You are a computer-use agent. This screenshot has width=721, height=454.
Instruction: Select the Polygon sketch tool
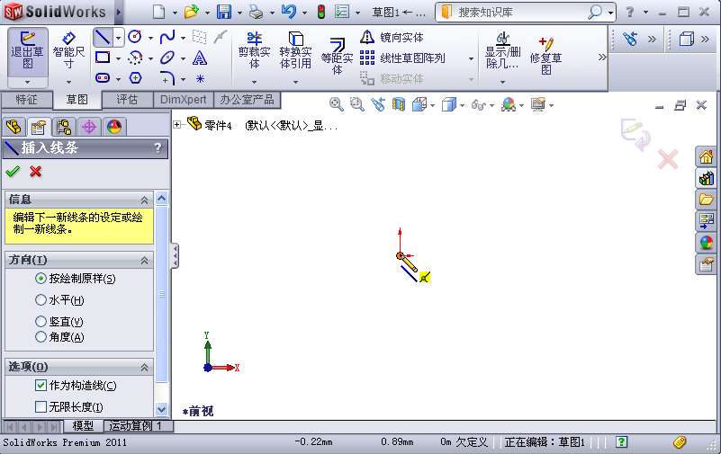click(x=135, y=78)
